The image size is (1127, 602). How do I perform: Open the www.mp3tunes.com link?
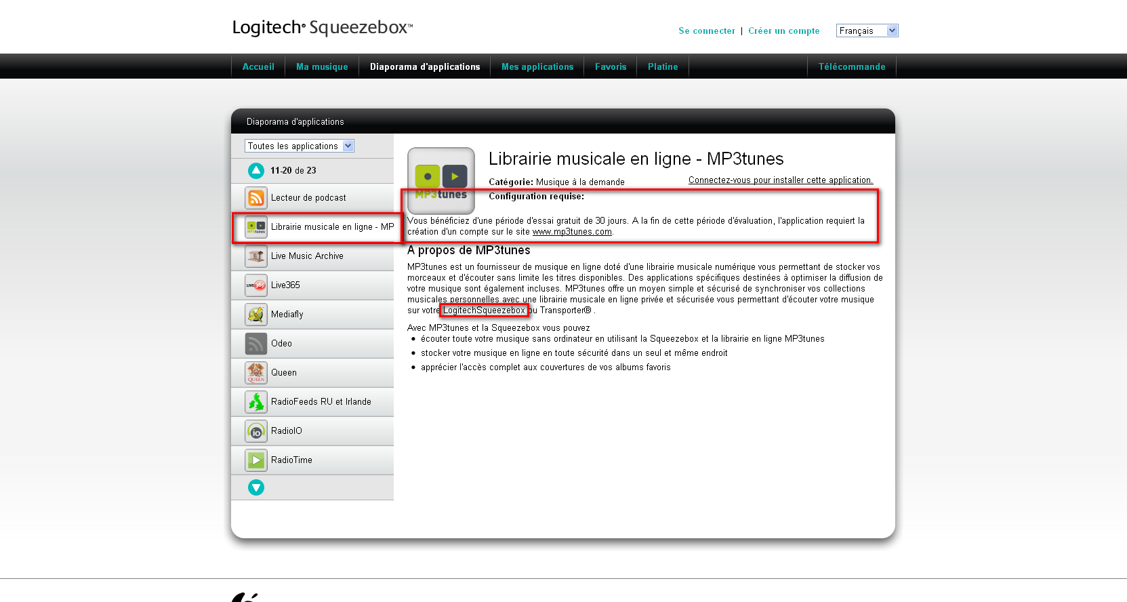pos(572,232)
